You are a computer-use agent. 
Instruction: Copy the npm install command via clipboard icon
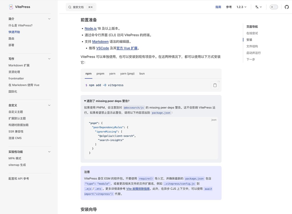point(215,85)
